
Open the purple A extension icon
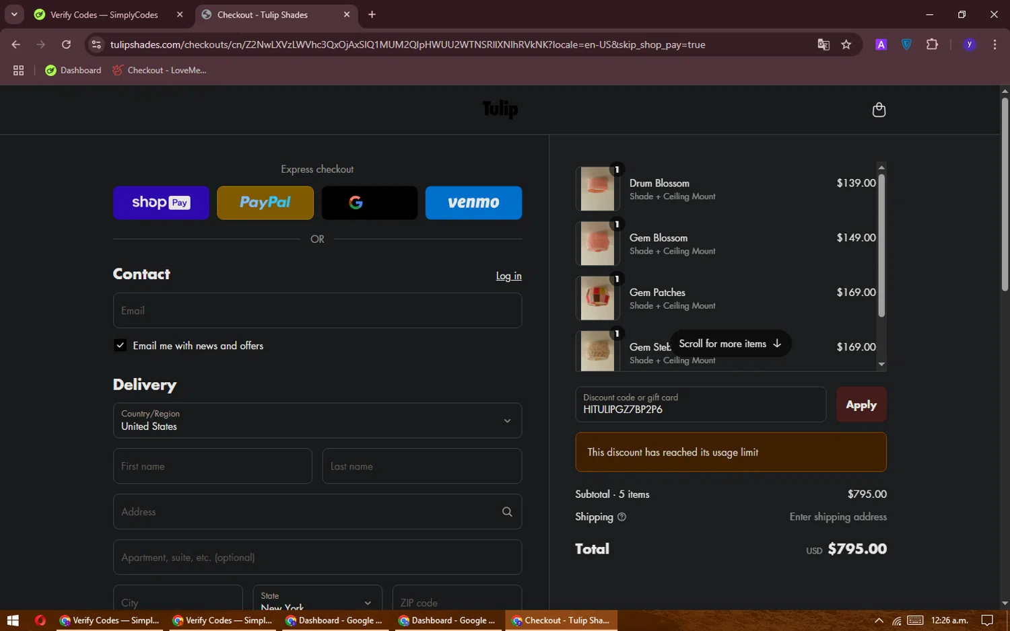click(881, 44)
